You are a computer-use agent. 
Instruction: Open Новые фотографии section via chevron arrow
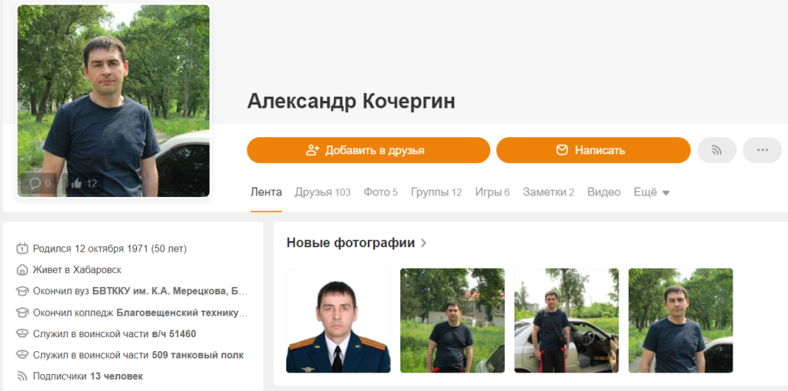point(423,243)
